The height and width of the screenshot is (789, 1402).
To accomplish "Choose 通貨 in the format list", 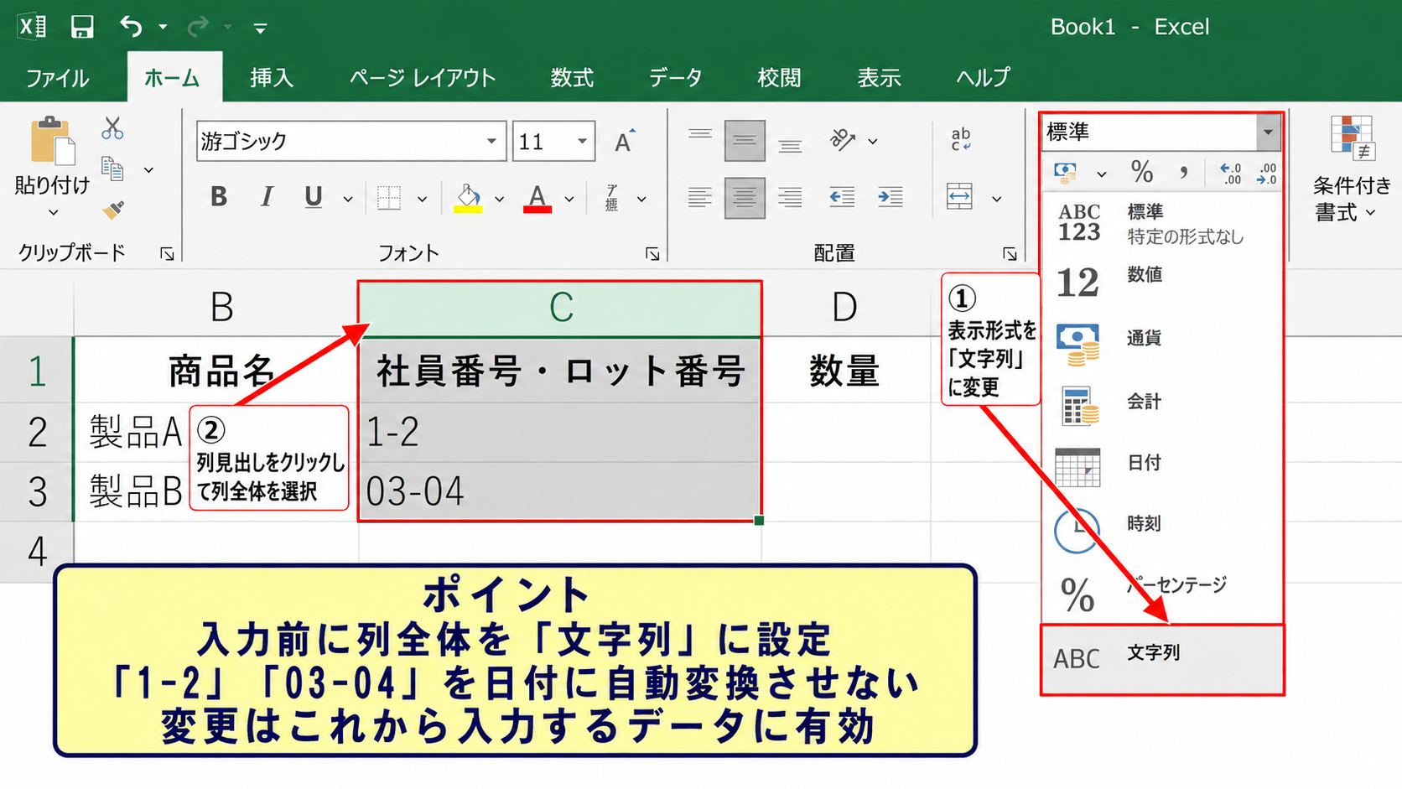I will (x=1162, y=345).
